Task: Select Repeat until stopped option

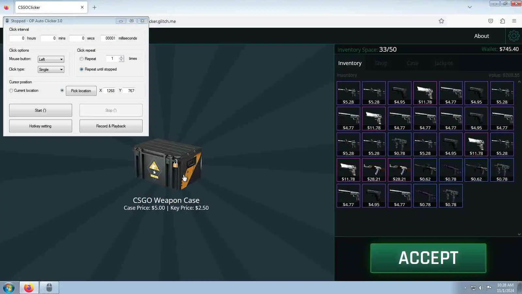Action: [x=82, y=69]
